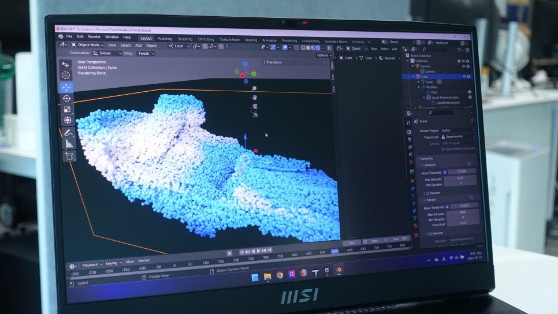Open the Feature Set Experimental dropdown
Image resolution: width=558 pixels, height=314 pixels.
tap(459, 137)
